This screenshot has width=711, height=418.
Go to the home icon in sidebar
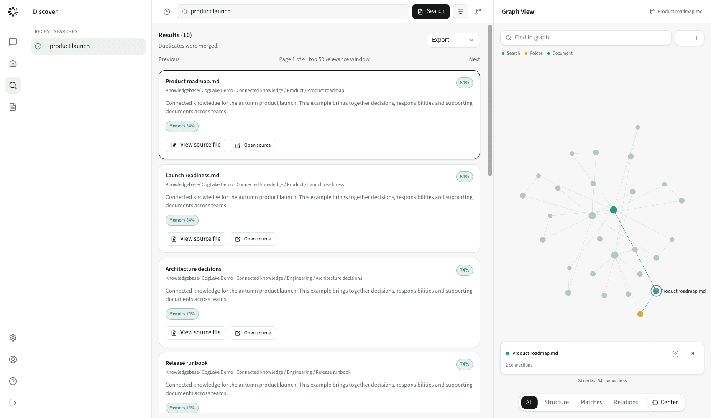click(x=13, y=64)
